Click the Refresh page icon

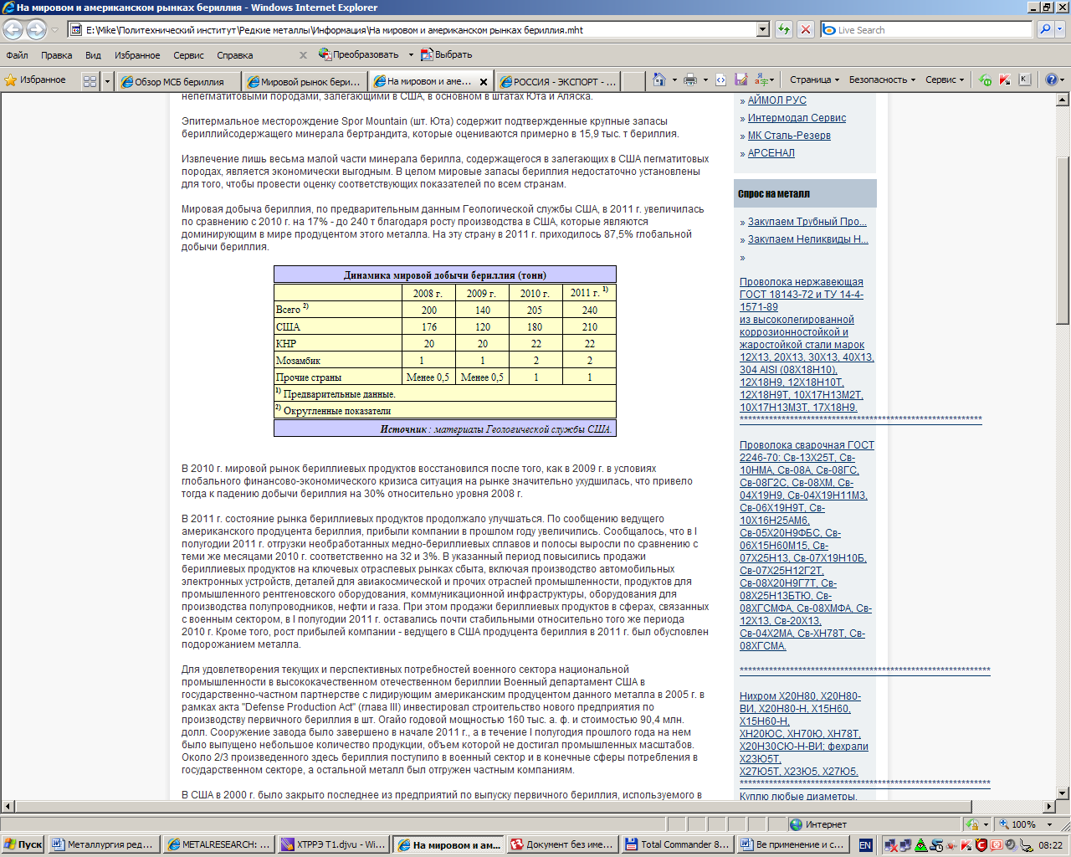(x=783, y=30)
